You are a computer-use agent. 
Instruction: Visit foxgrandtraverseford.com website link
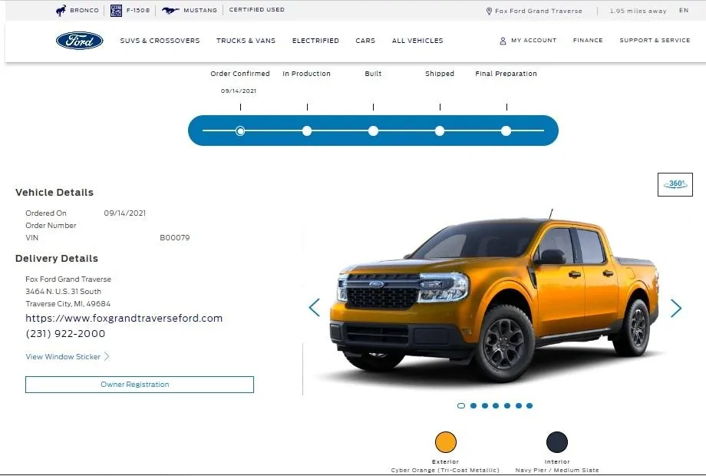point(124,318)
